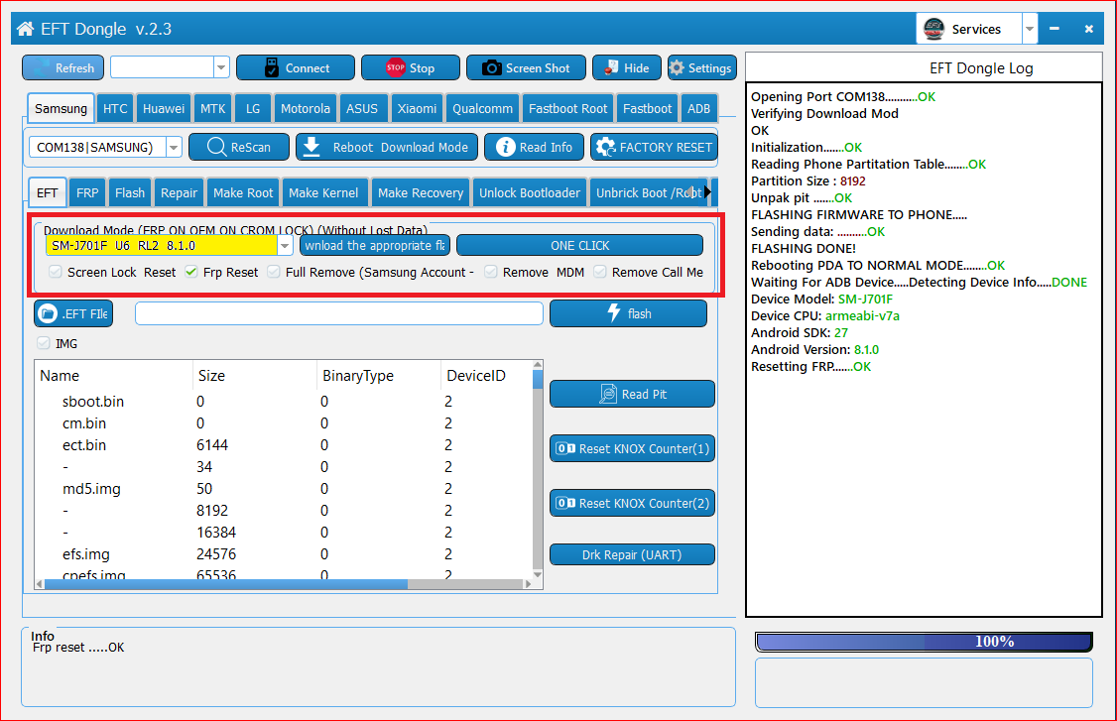Switch to the Repair sub-tab
The image size is (1117, 721).
point(179,192)
